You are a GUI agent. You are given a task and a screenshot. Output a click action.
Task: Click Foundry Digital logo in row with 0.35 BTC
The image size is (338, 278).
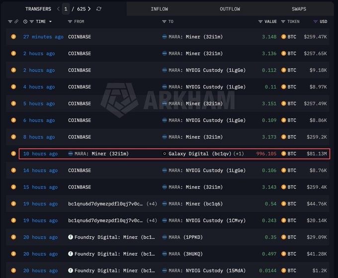click(71, 237)
